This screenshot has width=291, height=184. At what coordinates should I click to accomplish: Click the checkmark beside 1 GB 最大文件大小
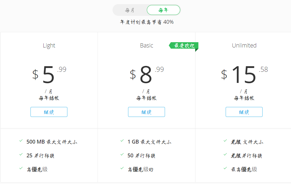122,141
